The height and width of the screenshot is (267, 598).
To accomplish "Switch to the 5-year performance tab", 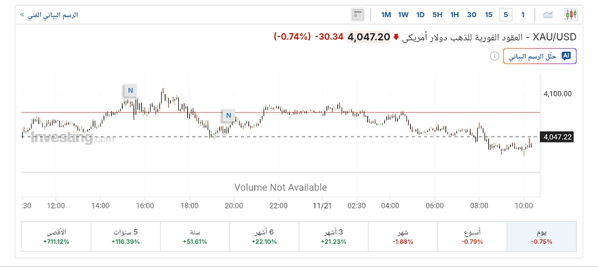I will coord(125,237).
